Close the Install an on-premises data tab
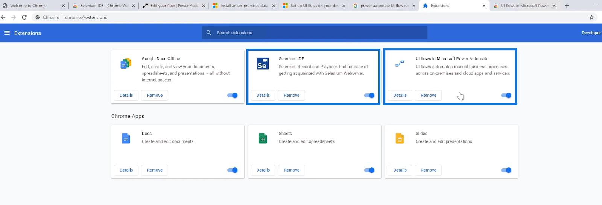Viewport: 602px width, 205px height. click(274, 6)
